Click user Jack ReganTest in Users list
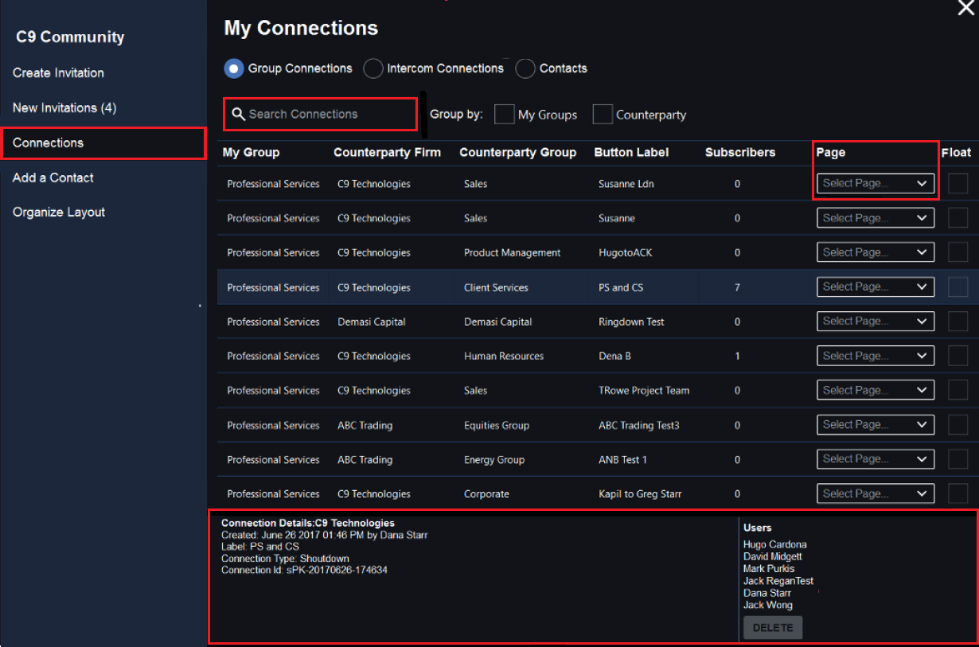Screen dimensions: 979x647 [x=778, y=582]
